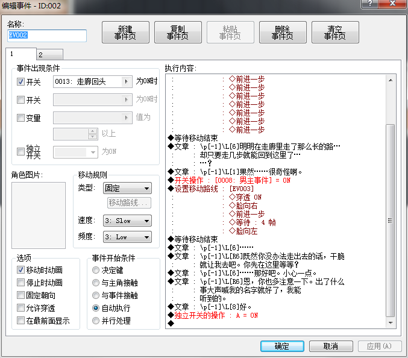Screen dimensions: 408x358
Task: Click the 角色图片 graphic box
Action: pos(39,215)
